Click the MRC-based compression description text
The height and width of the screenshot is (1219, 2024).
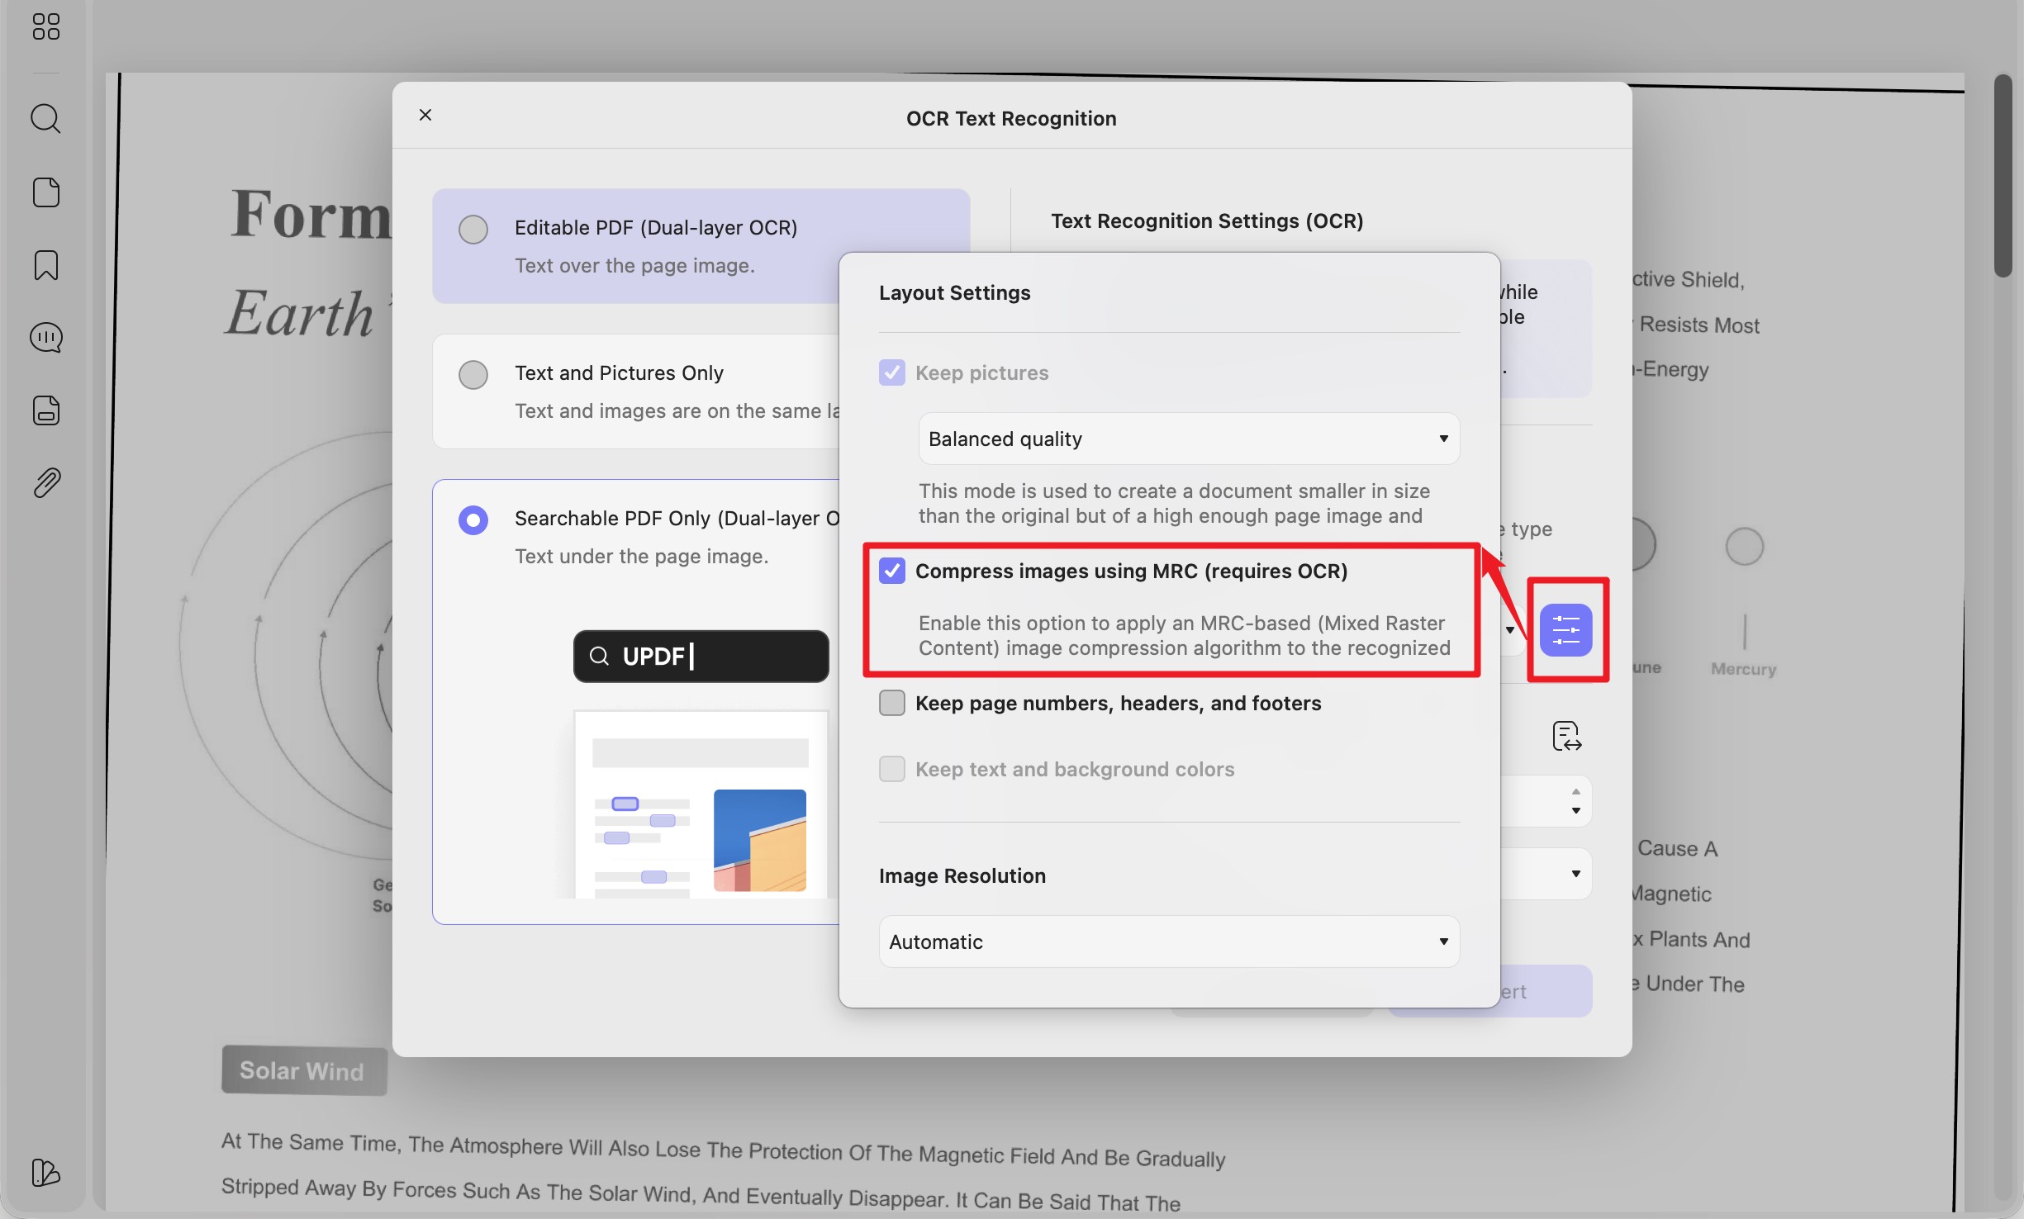(1184, 635)
